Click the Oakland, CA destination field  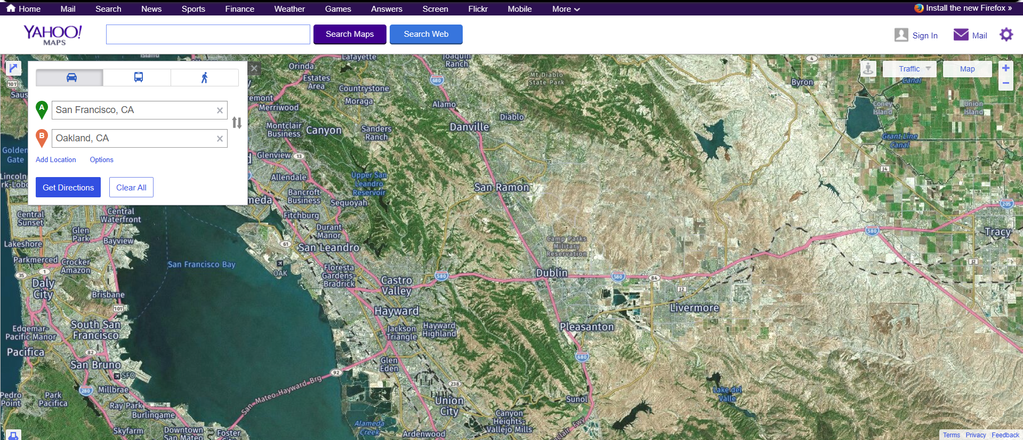140,138
